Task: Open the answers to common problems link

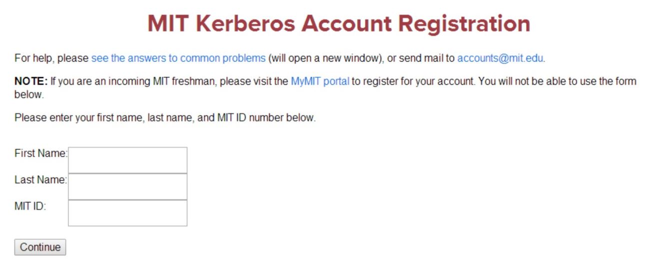Action: click(178, 58)
